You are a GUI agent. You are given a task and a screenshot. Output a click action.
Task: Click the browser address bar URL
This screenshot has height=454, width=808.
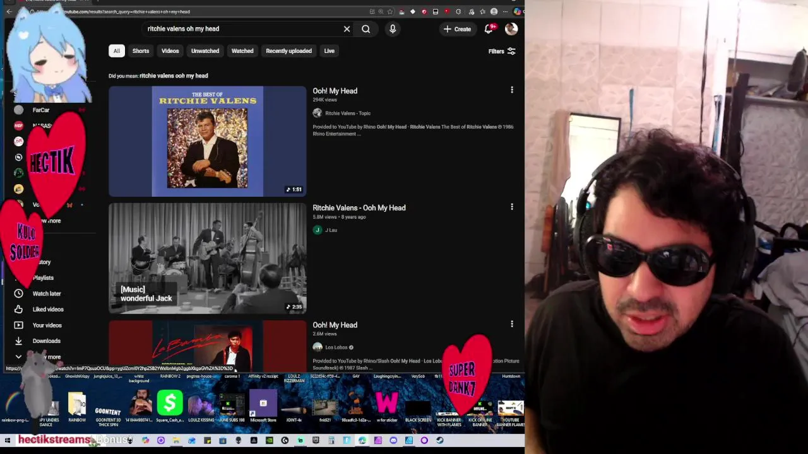pos(126,11)
